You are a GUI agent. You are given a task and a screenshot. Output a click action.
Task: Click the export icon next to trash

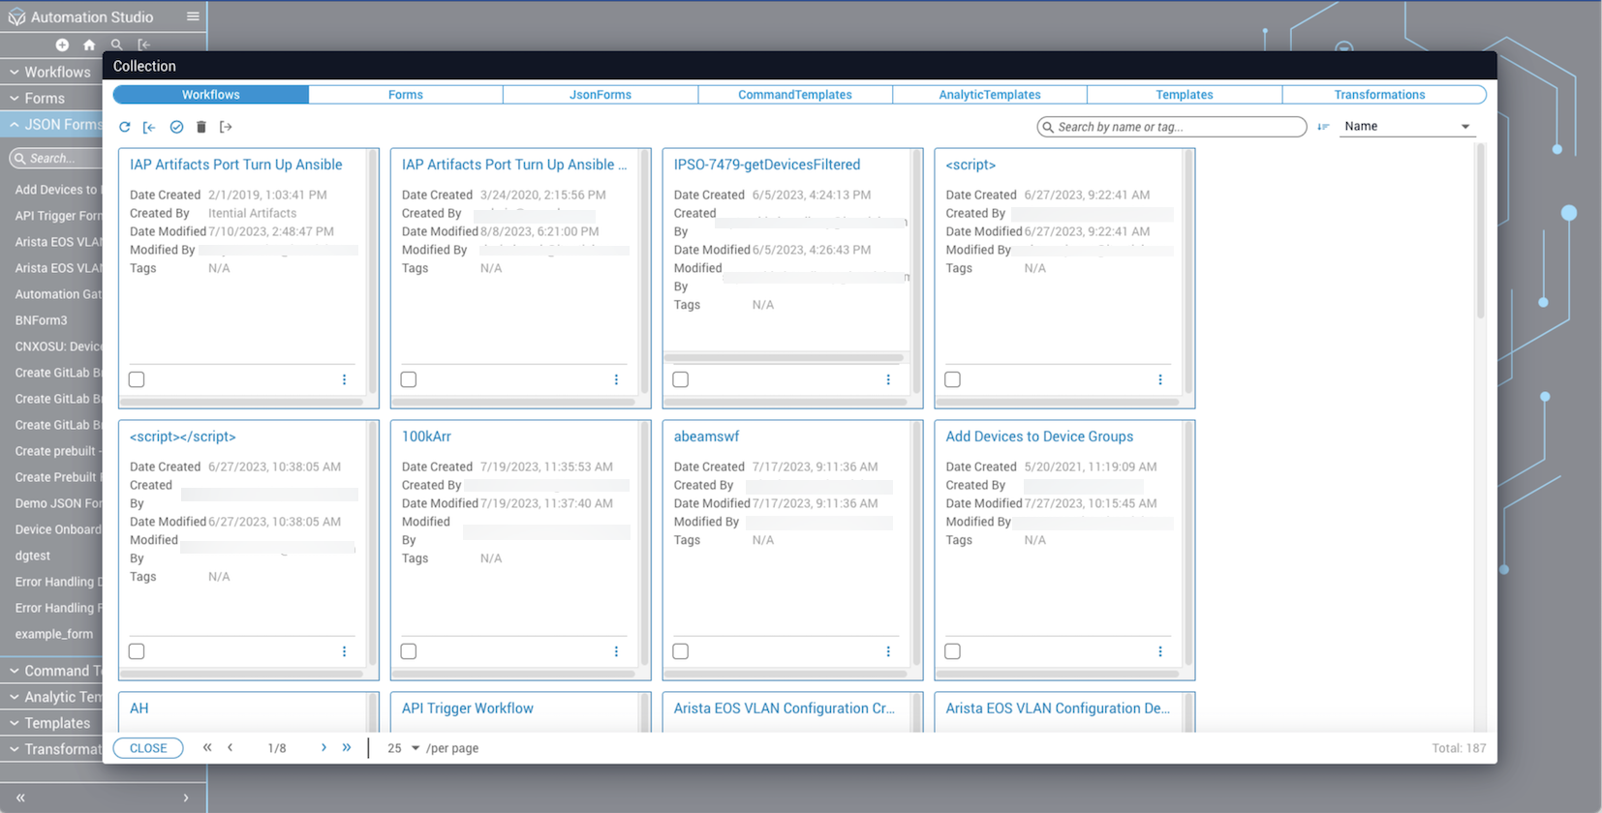[x=226, y=127]
